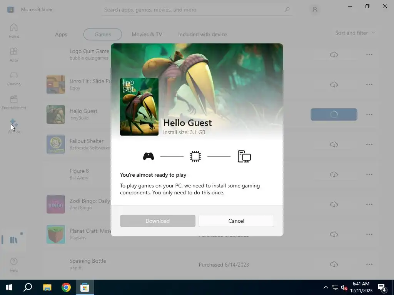The height and width of the screenshot is (295, 394).
Task: Open more options for Logo Quiz Game
Action: point(369,55)
